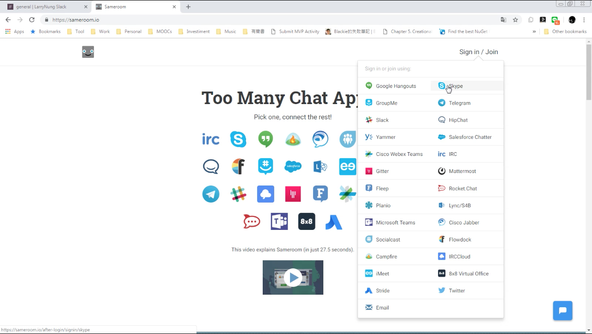The image size is (592, 334).
Task: Click the large Flowdock icon in the grid
Action: tap(238, 166)
